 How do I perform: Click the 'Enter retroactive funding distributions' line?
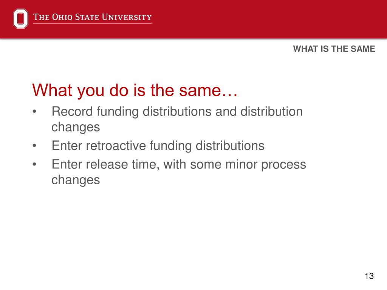[x=158, y=145]
